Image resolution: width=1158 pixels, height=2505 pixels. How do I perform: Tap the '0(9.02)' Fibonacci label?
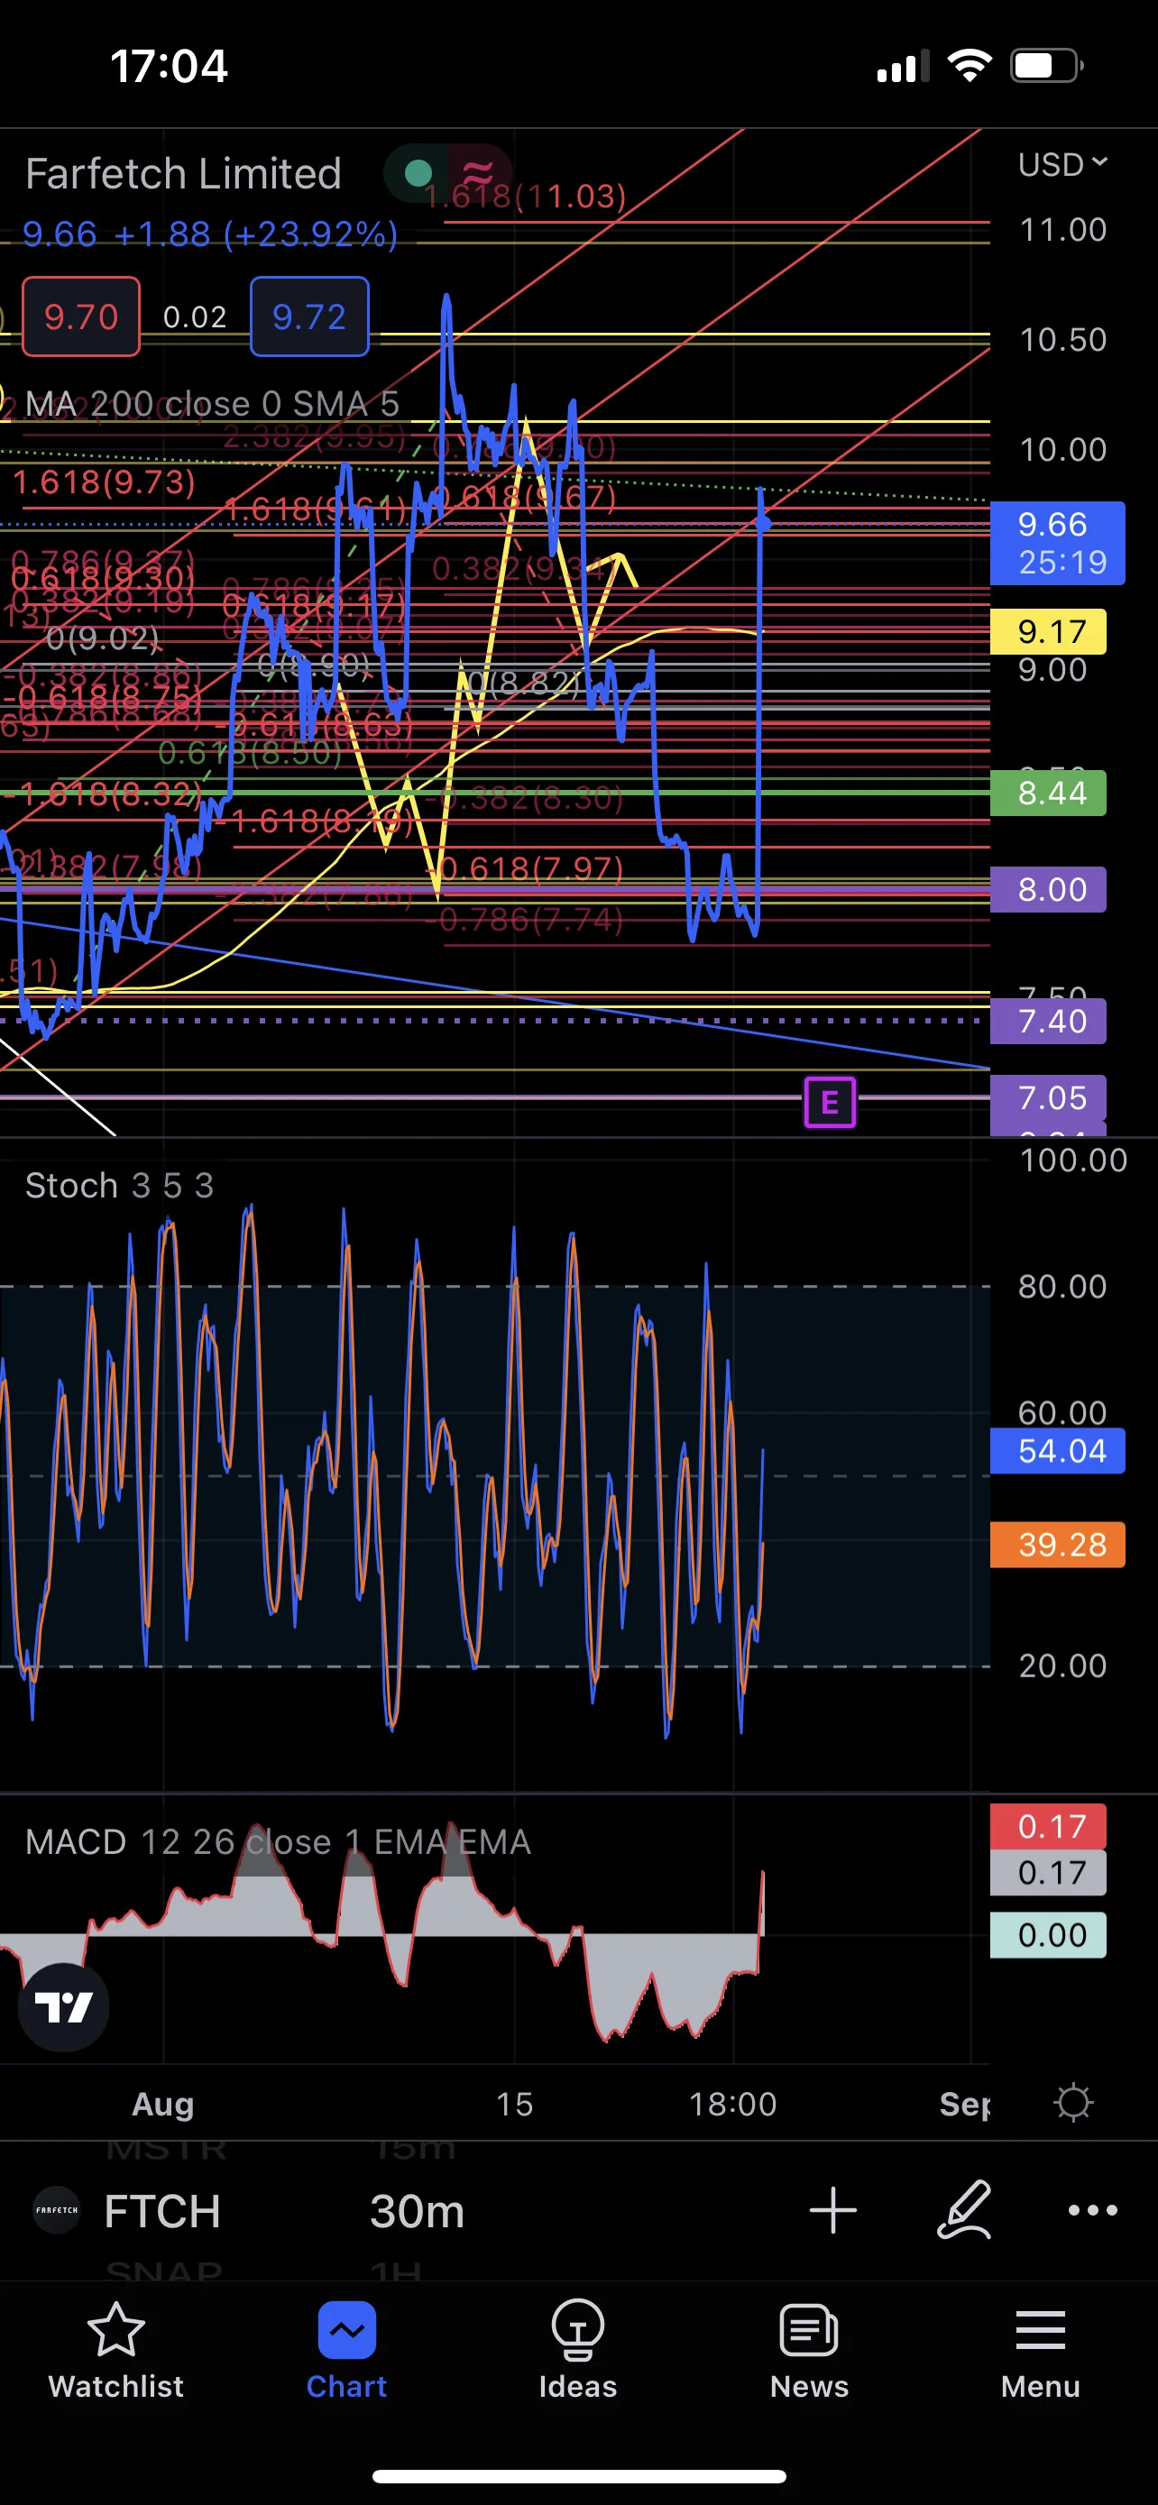(102, 638)
